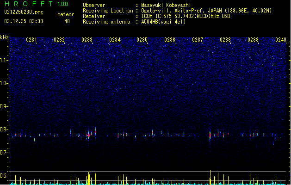Click time marker 0232
This screenshot has height=185, width=291.
coord(59,40)
